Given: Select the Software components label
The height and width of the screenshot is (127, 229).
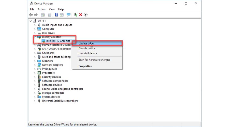Looking at the screenshot, I should pyautogui.click(x=55, y=81).
